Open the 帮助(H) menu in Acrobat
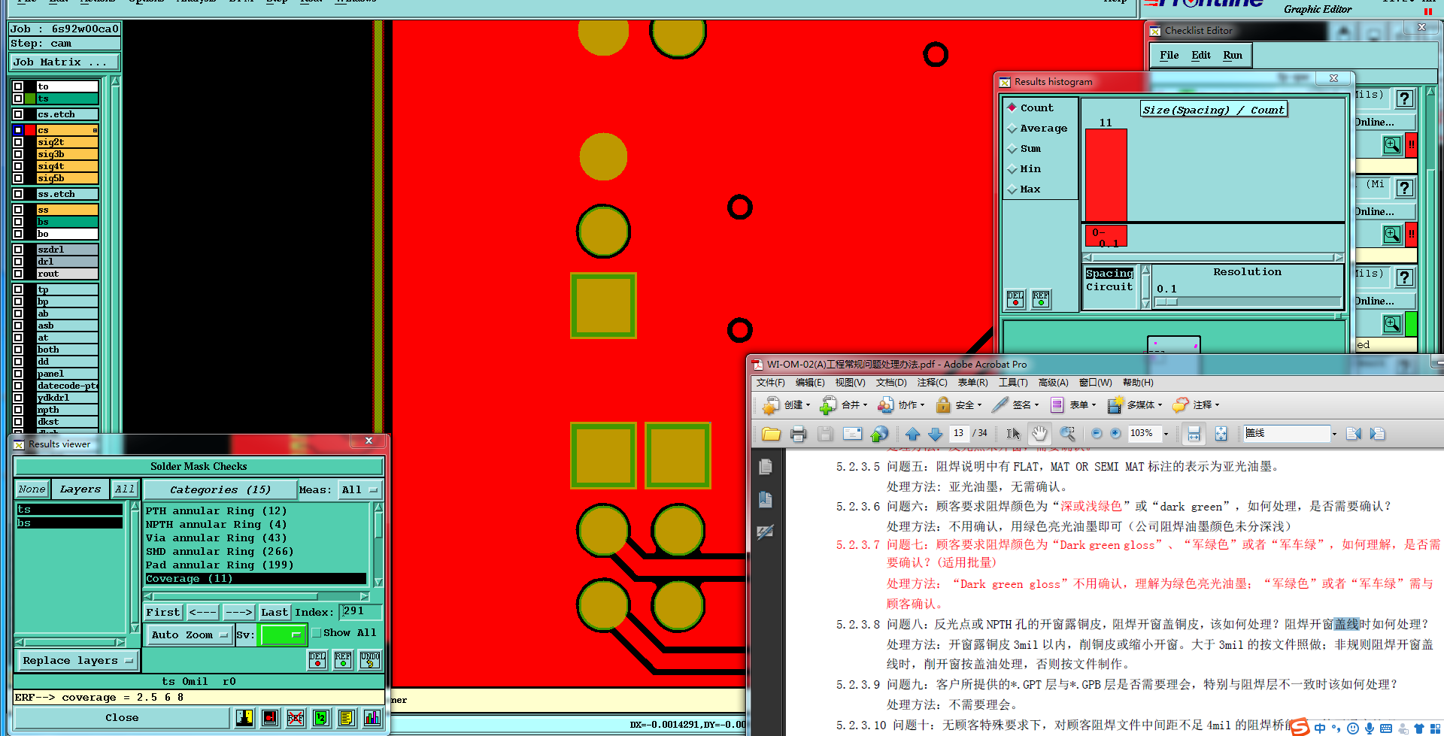Viewport: 1444px width, 736px height. click(1138, 383)
